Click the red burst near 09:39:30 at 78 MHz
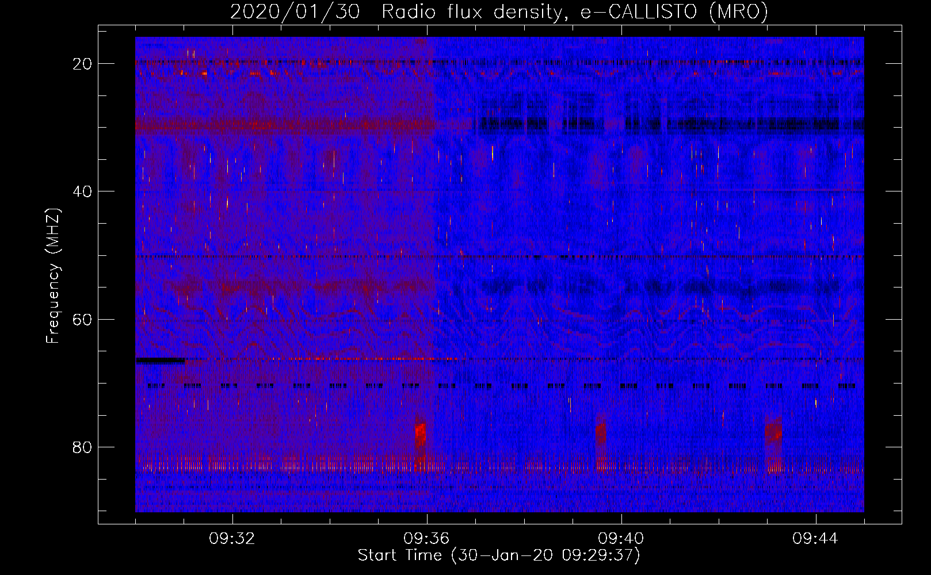The width and height of the screenshot is (931, 575). coord(601,432)
